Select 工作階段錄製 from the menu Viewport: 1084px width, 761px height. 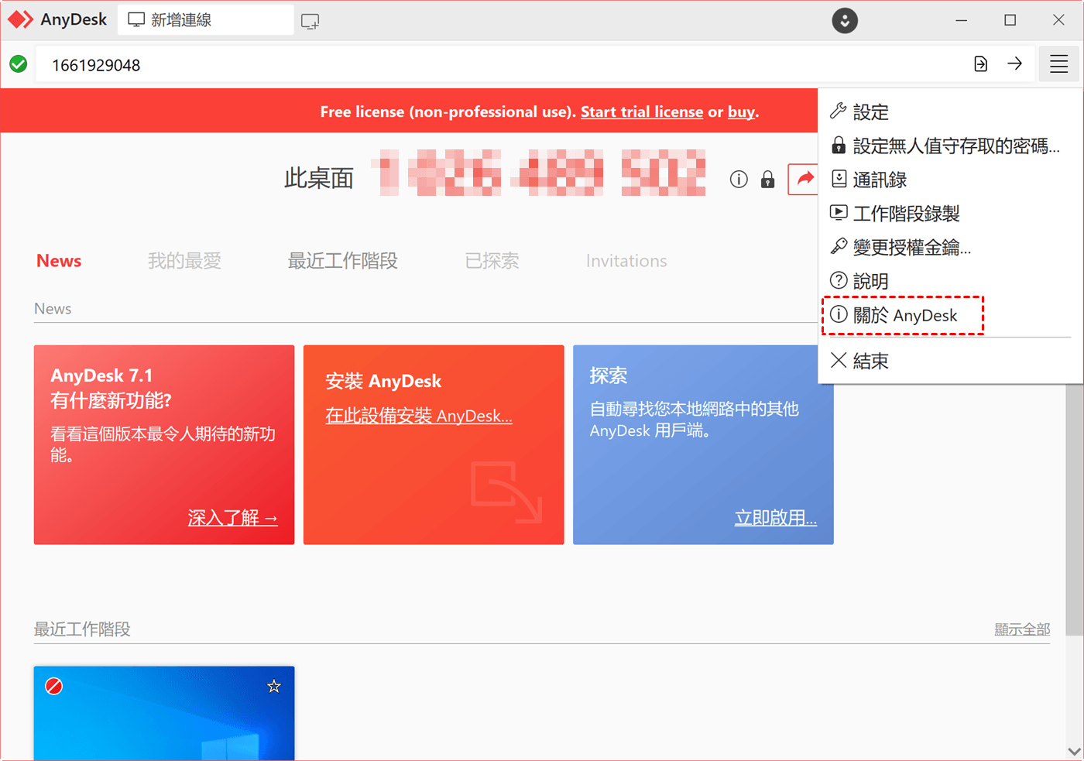click(x=905, y=214)
